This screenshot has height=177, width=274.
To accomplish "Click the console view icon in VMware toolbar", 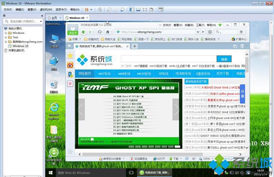I will tap(161, 9).
